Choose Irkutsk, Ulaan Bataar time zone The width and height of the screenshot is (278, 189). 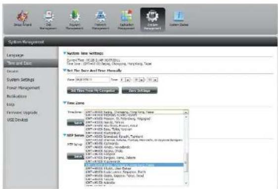pyautogui.click(x=134, y=168)
